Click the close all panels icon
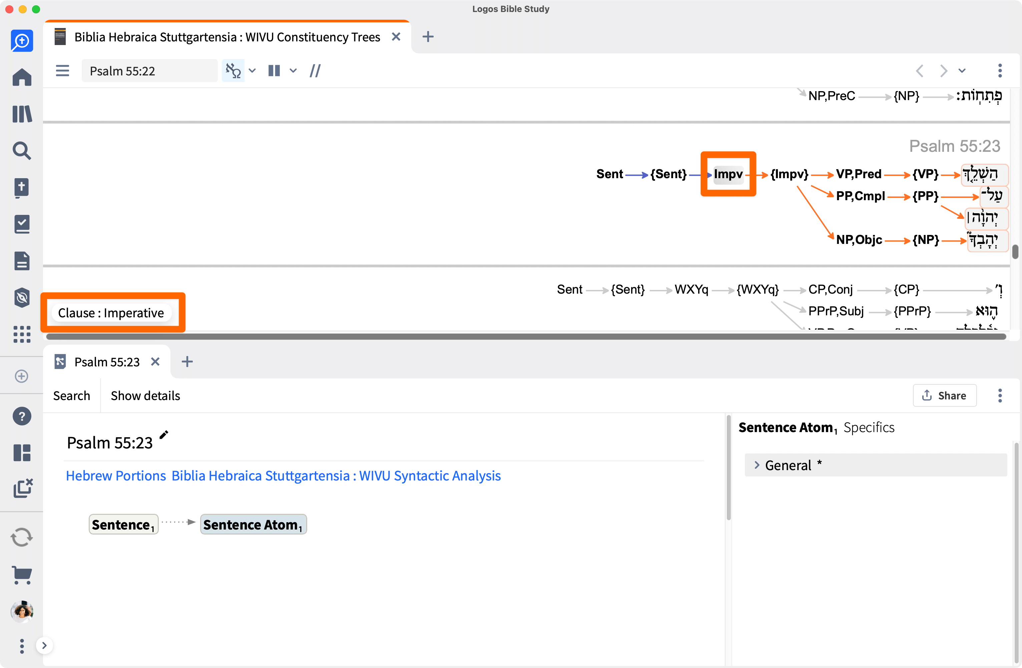 point(23,488)
